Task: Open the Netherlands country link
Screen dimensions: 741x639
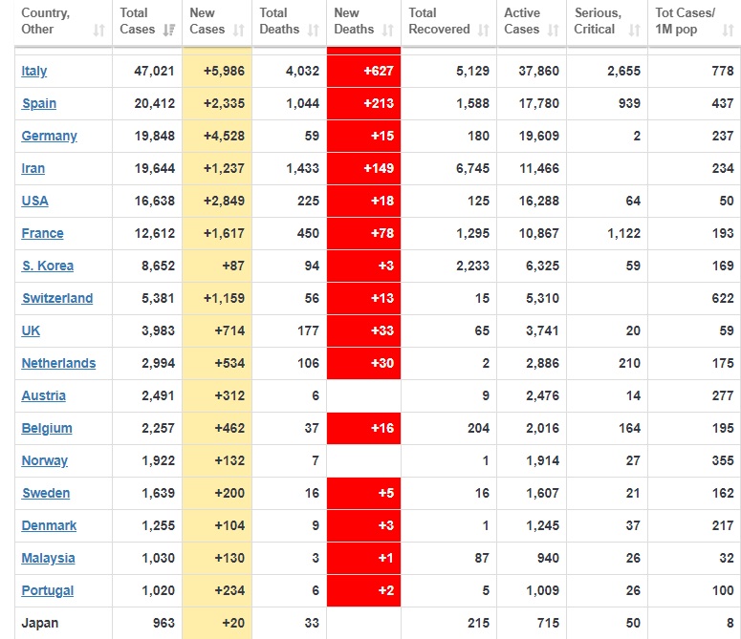Action: pos(59,363)
